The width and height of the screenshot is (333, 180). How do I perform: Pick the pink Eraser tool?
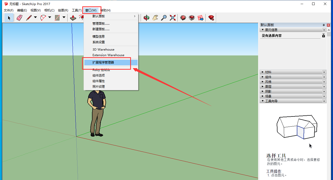pyautogui.click(x=20, y=18)
